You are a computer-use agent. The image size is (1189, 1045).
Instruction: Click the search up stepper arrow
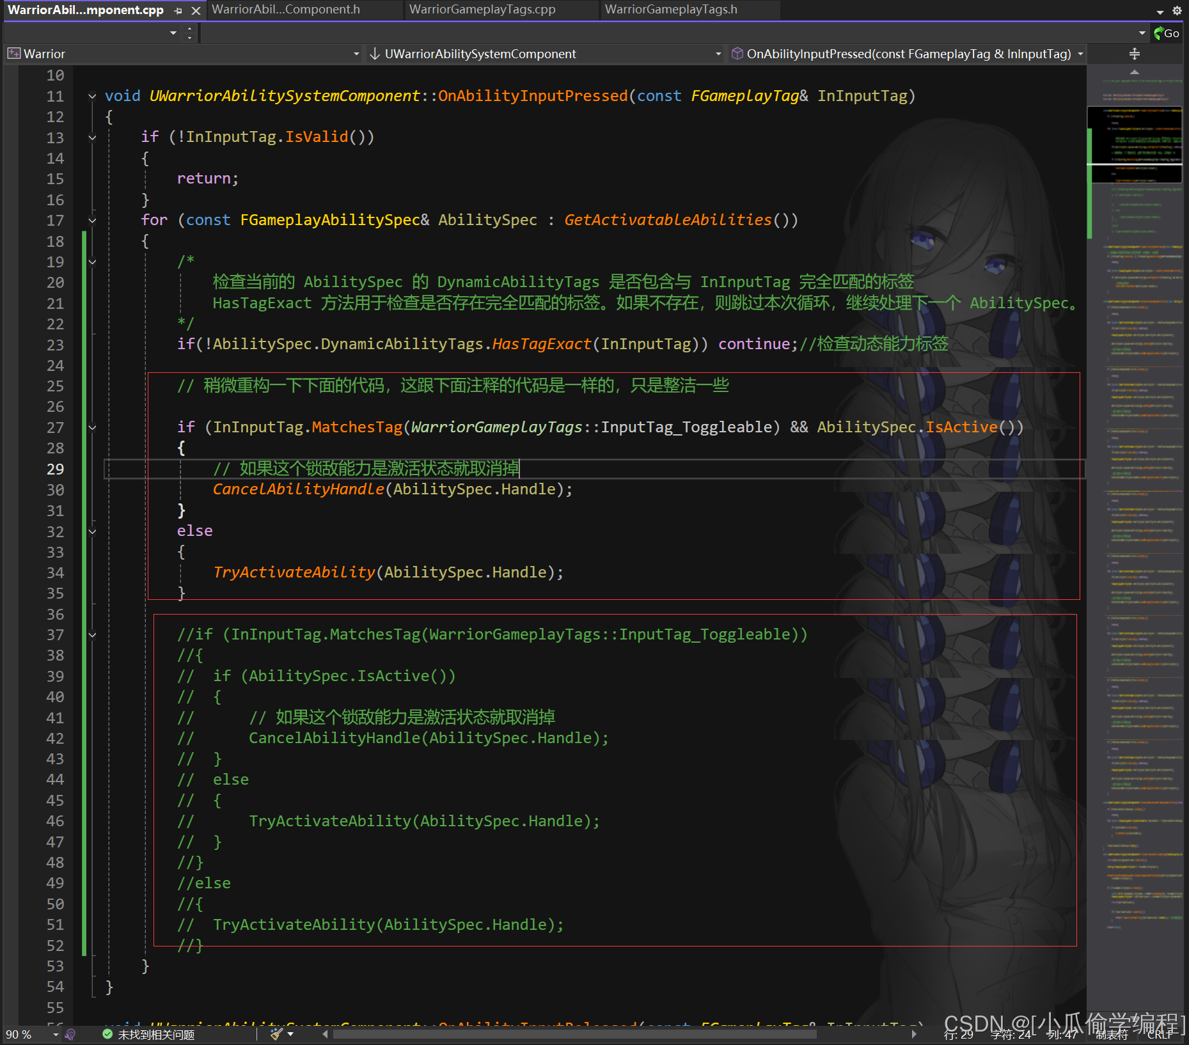(189, 28)
